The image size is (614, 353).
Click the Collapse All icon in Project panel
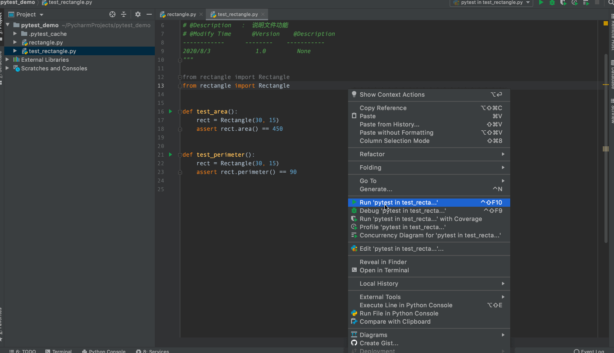(x=124, y=14)
